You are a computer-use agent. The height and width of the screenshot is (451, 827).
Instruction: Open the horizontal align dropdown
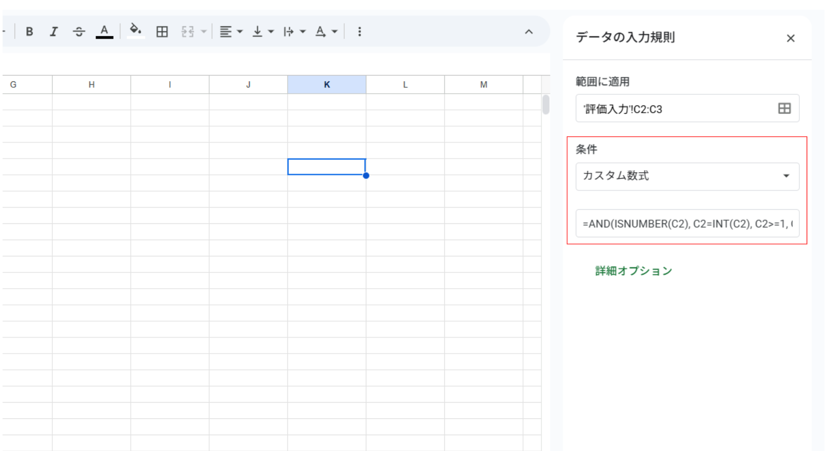click(231, 32)
